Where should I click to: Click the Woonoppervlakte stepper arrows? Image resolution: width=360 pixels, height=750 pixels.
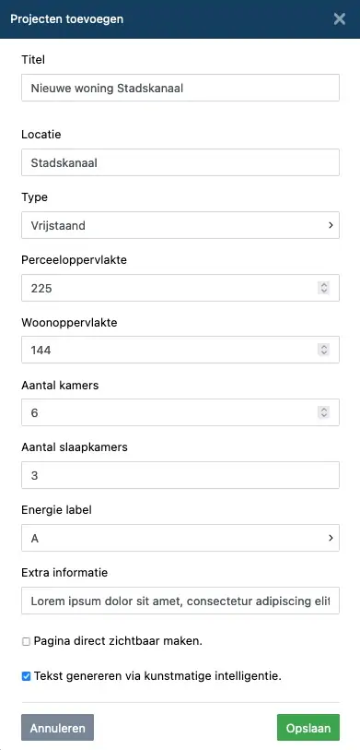tap(324, 350)
